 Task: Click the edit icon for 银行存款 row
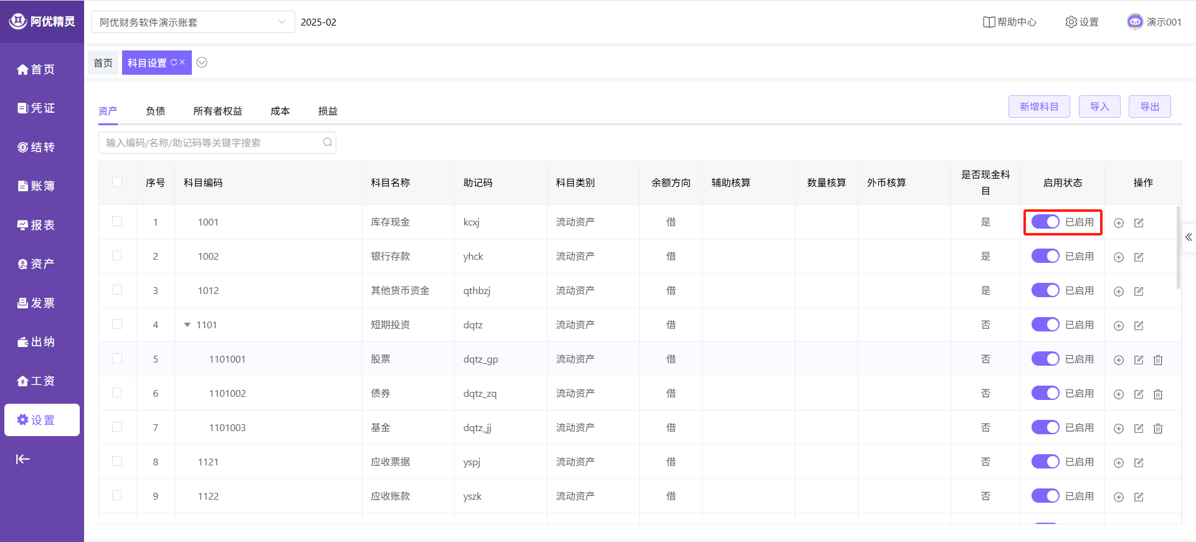(x=1139, y=257)
